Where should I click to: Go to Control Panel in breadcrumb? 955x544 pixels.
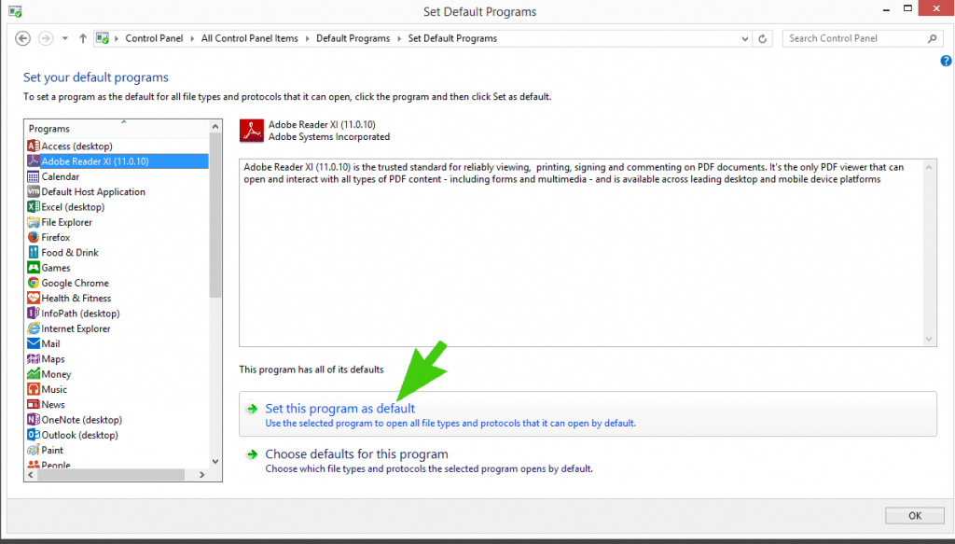click(154, 38)
